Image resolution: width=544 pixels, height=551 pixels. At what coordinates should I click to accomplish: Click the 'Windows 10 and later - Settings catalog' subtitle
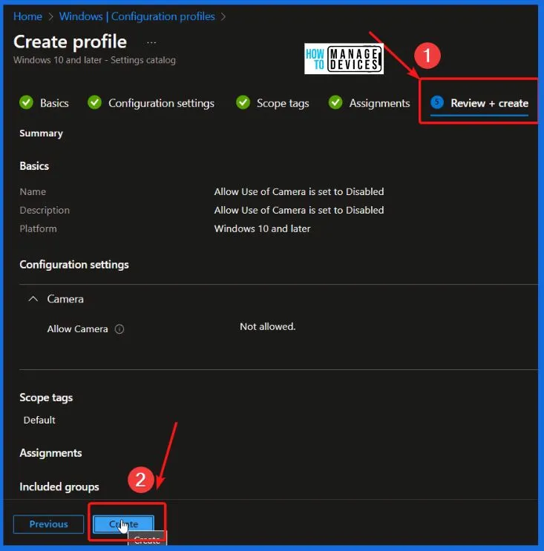[94, 60]
